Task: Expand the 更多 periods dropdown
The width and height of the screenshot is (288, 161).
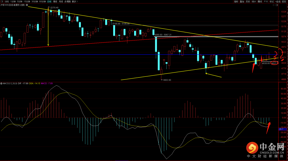Action: coord(75,2)
